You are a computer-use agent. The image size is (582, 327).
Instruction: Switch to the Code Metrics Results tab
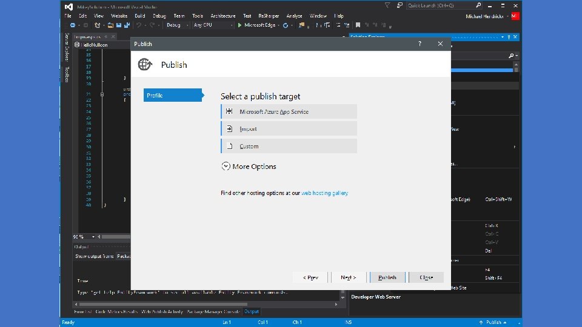coord(116,311)
